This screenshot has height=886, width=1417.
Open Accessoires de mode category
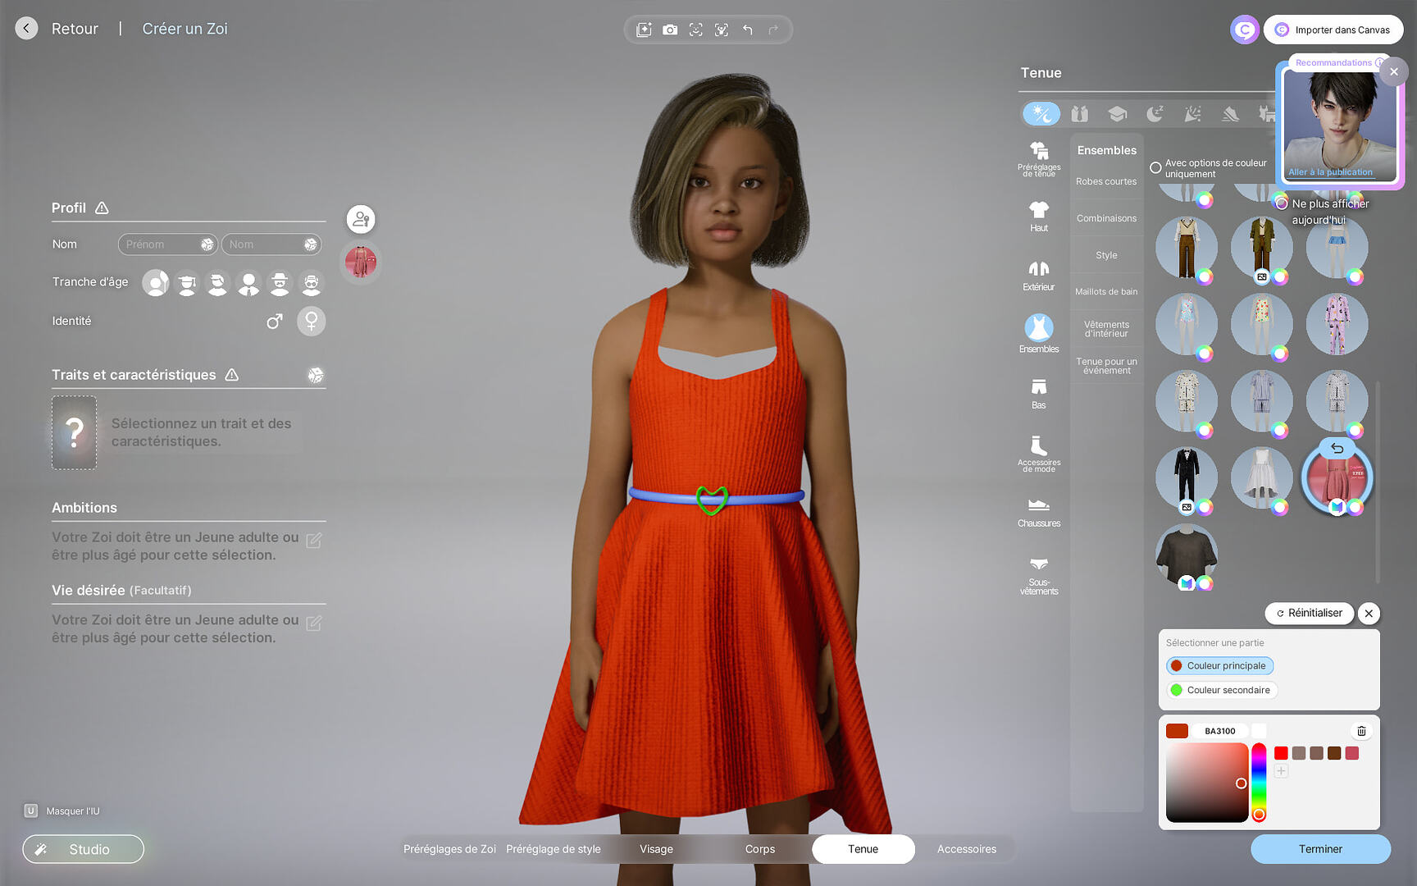1038,453
